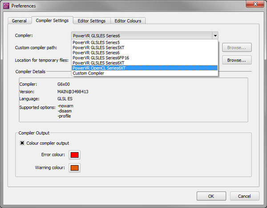Toggle Colour compiler output checkbox
The height and width of the screenshot is (208, 267).
pyautogui.click(x=22, y=143)
